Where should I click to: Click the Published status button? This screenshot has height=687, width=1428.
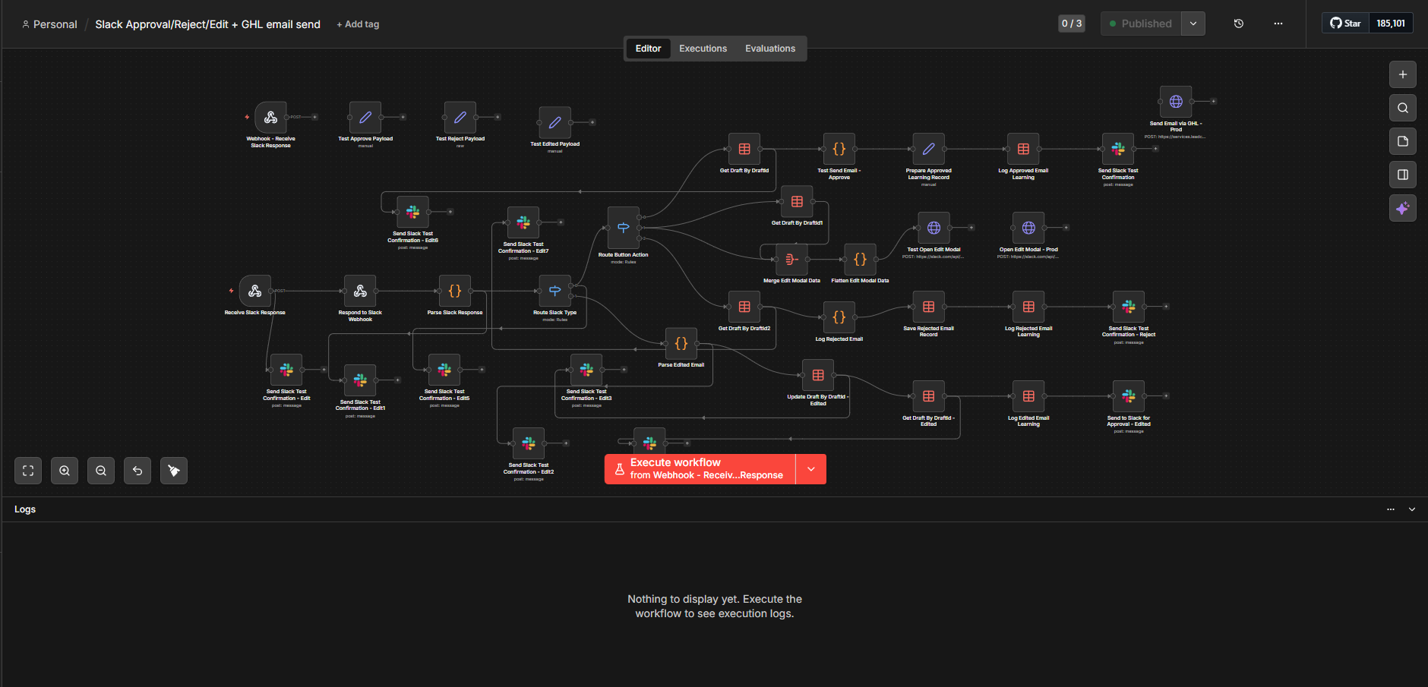tap(1141, 24)
